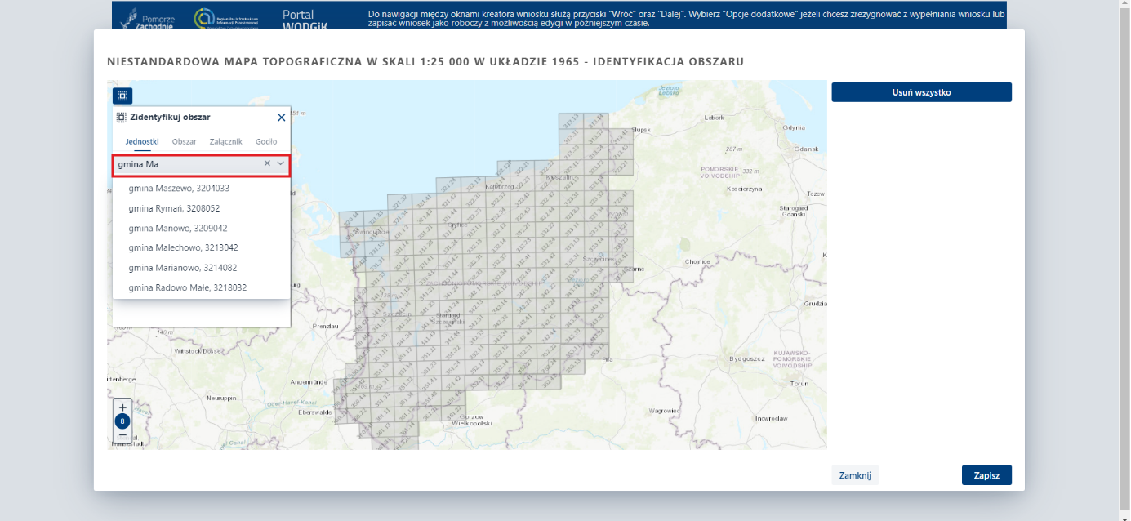Viewport: 1131px width, 521px height.
Task: Click the zoom level 8 indicator
Action: [x=122, y=421]
